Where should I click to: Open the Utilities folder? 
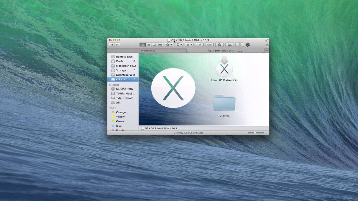pyautogui.click(x=224, y=103)
